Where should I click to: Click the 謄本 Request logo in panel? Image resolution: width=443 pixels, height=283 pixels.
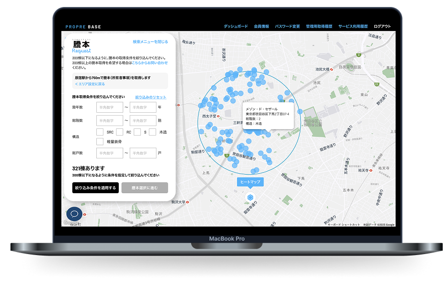(x=81, y=47)
